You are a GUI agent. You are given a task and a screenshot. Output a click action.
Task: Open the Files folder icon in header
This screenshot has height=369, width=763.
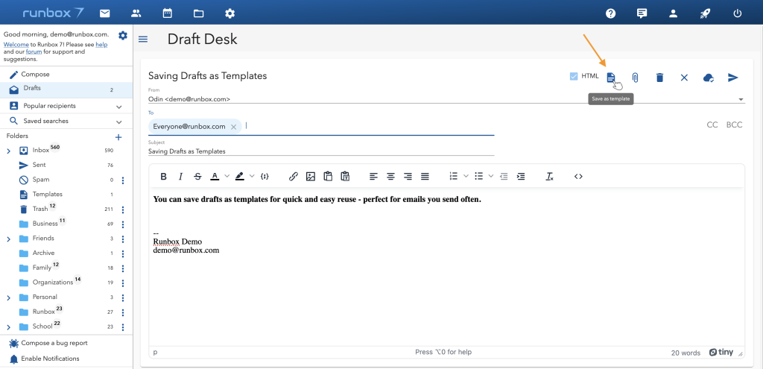click(x=198, y=13)
